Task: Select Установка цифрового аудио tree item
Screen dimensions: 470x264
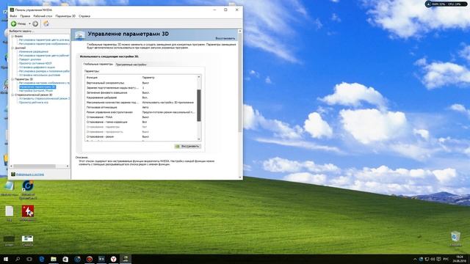Action: click(x=37, y=67)
